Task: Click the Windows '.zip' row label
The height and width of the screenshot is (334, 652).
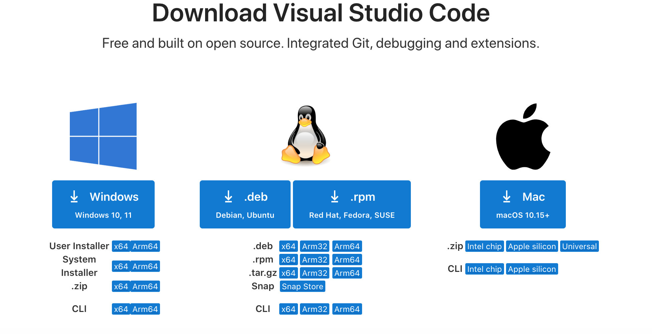Action: [79, 286]
